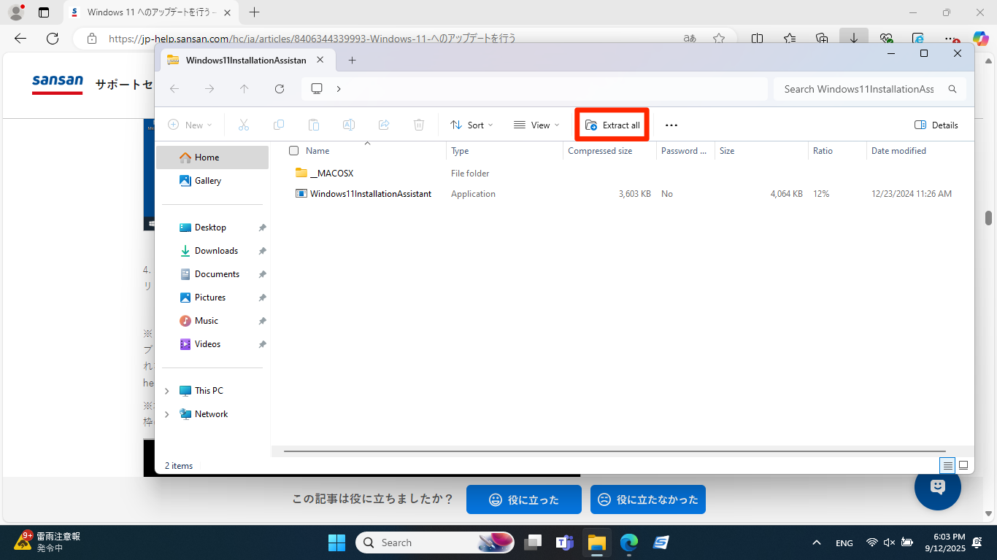Open Home in the navigation pane
The width and height of the screenshot is (997, 560).
tap(212, 157)
